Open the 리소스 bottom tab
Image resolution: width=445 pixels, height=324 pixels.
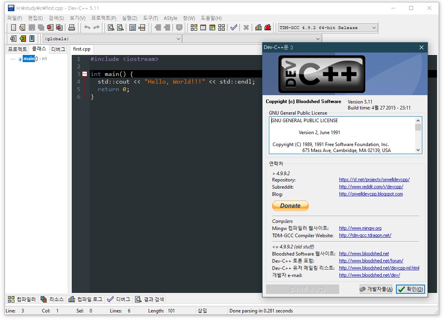tap(52, 299)
